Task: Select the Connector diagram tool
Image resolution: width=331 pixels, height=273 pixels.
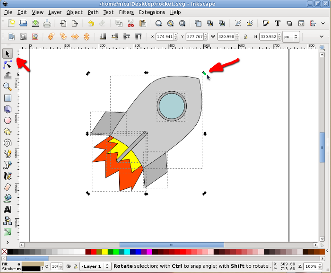Action: (x=8, y=221)
